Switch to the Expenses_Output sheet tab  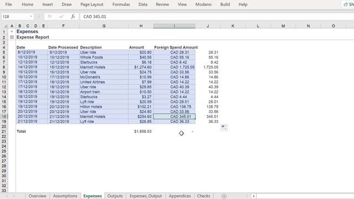[145, 196]
